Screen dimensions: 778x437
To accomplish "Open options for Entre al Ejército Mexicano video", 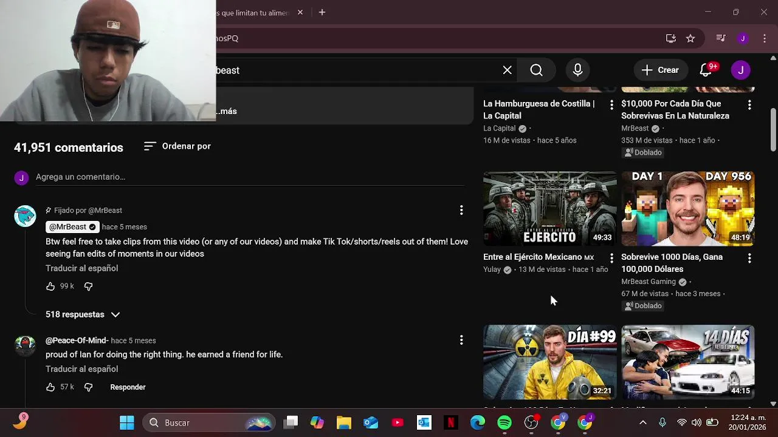I will coord(611,258).
